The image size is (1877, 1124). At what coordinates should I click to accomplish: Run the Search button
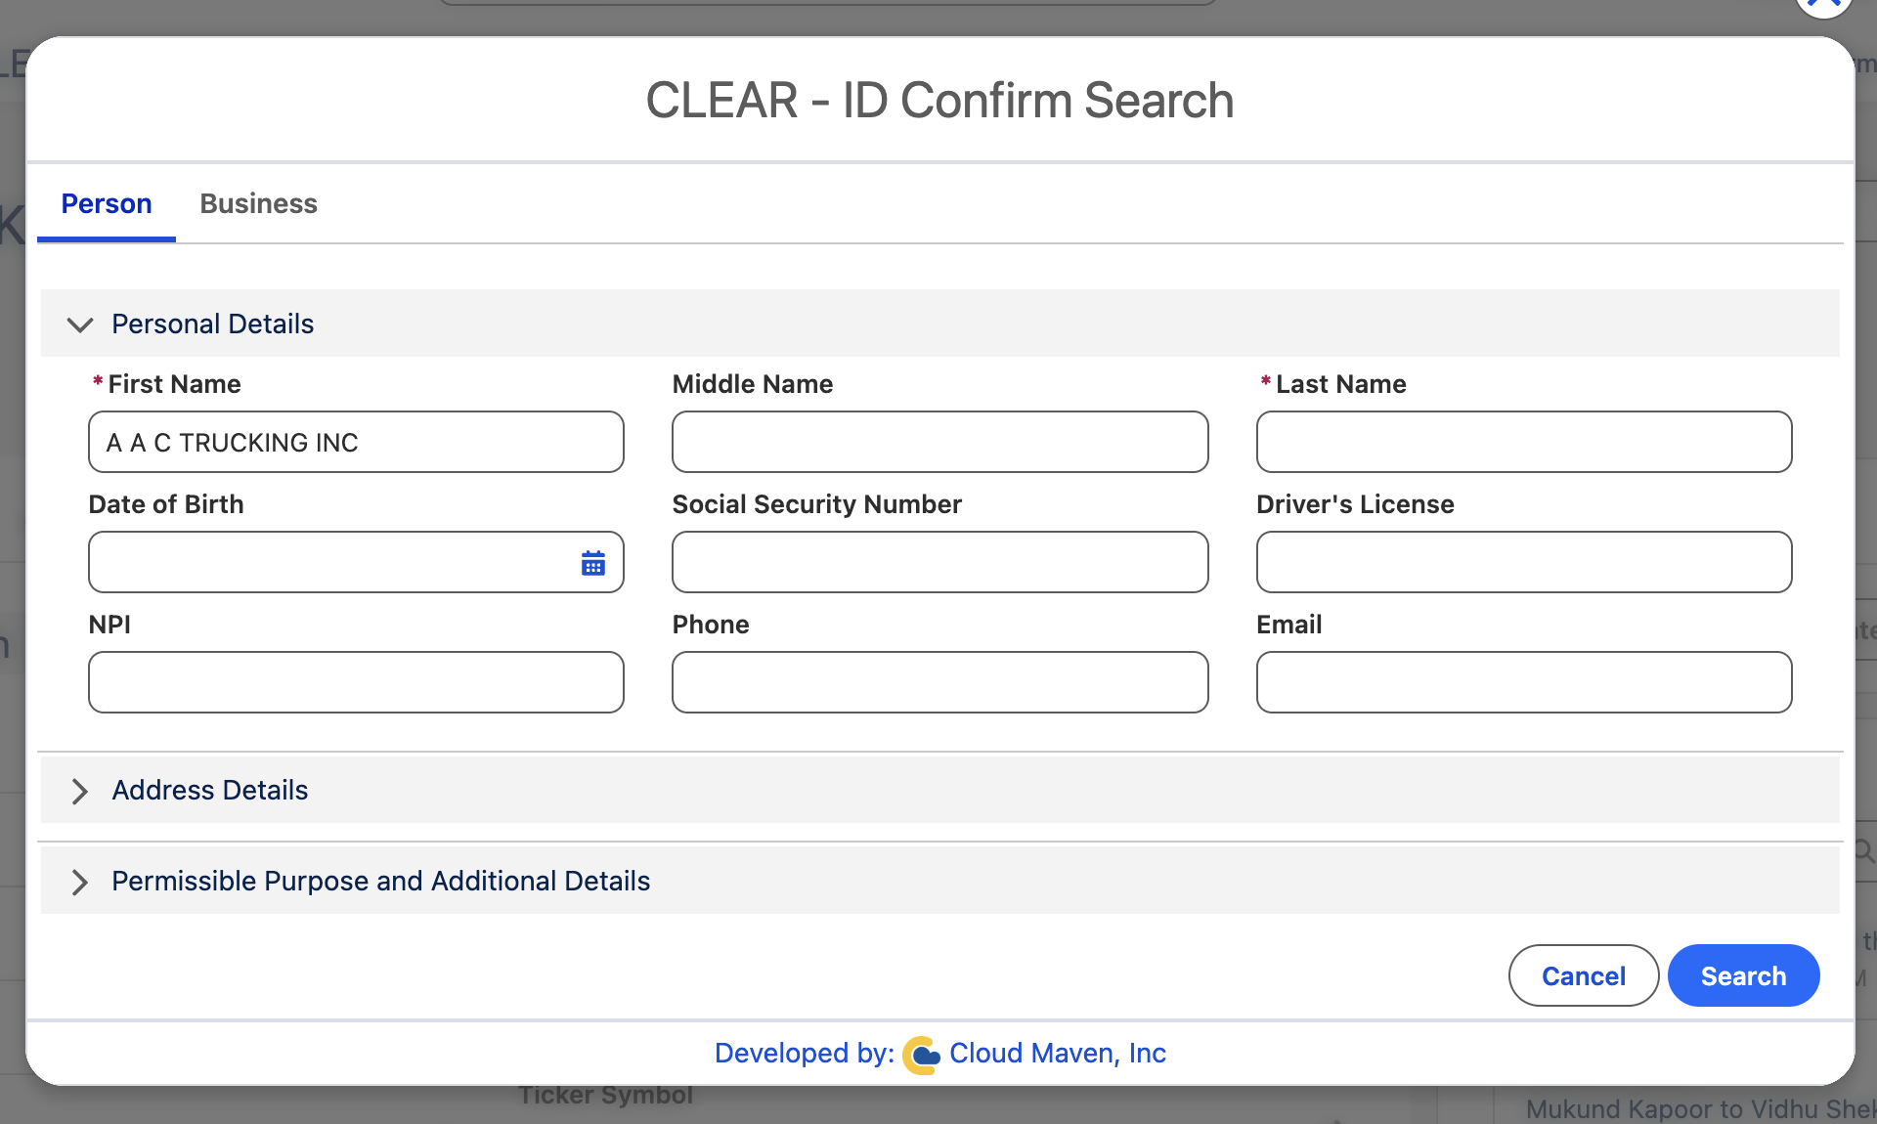coord(1743,975)
